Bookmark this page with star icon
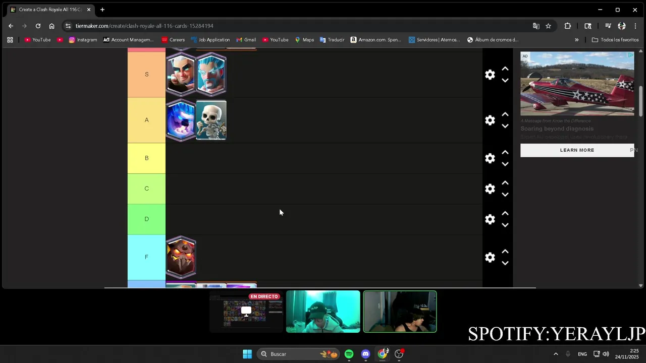Image resolution: width=646 pixels, height=363 pixels. (x=548, y=26)
